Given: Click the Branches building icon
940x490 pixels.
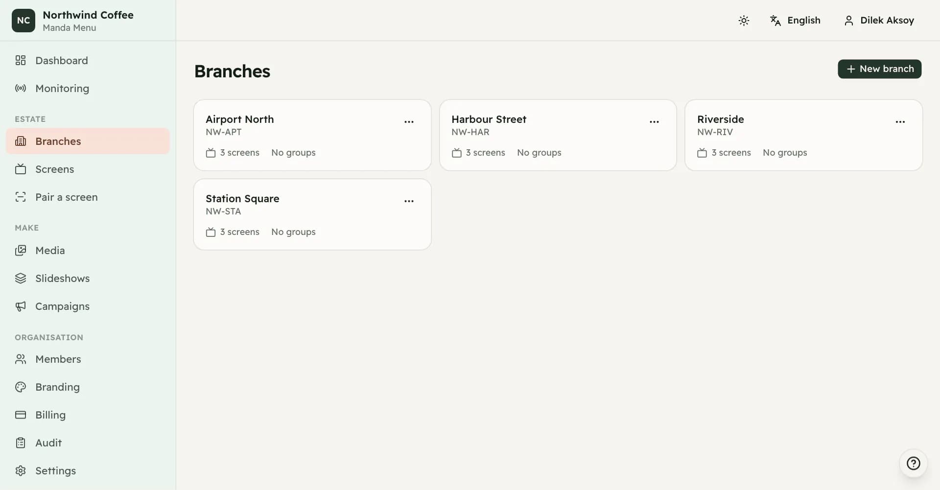Looking at the screenshot, I should pos(21,141).
